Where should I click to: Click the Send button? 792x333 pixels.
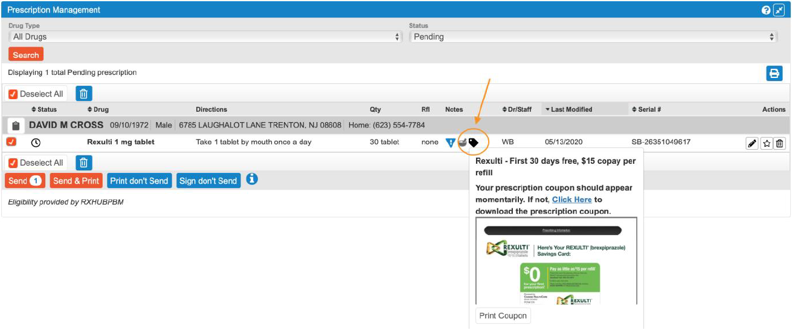25,181
